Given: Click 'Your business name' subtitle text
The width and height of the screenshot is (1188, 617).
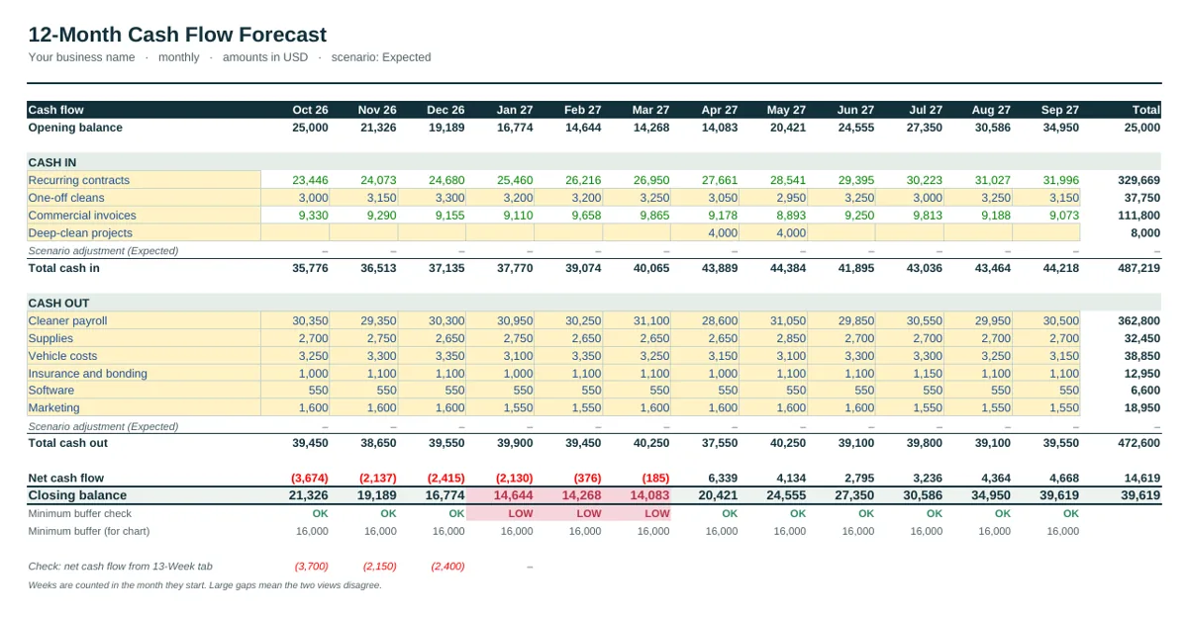Looking at the screenshot, I should 81,57.
